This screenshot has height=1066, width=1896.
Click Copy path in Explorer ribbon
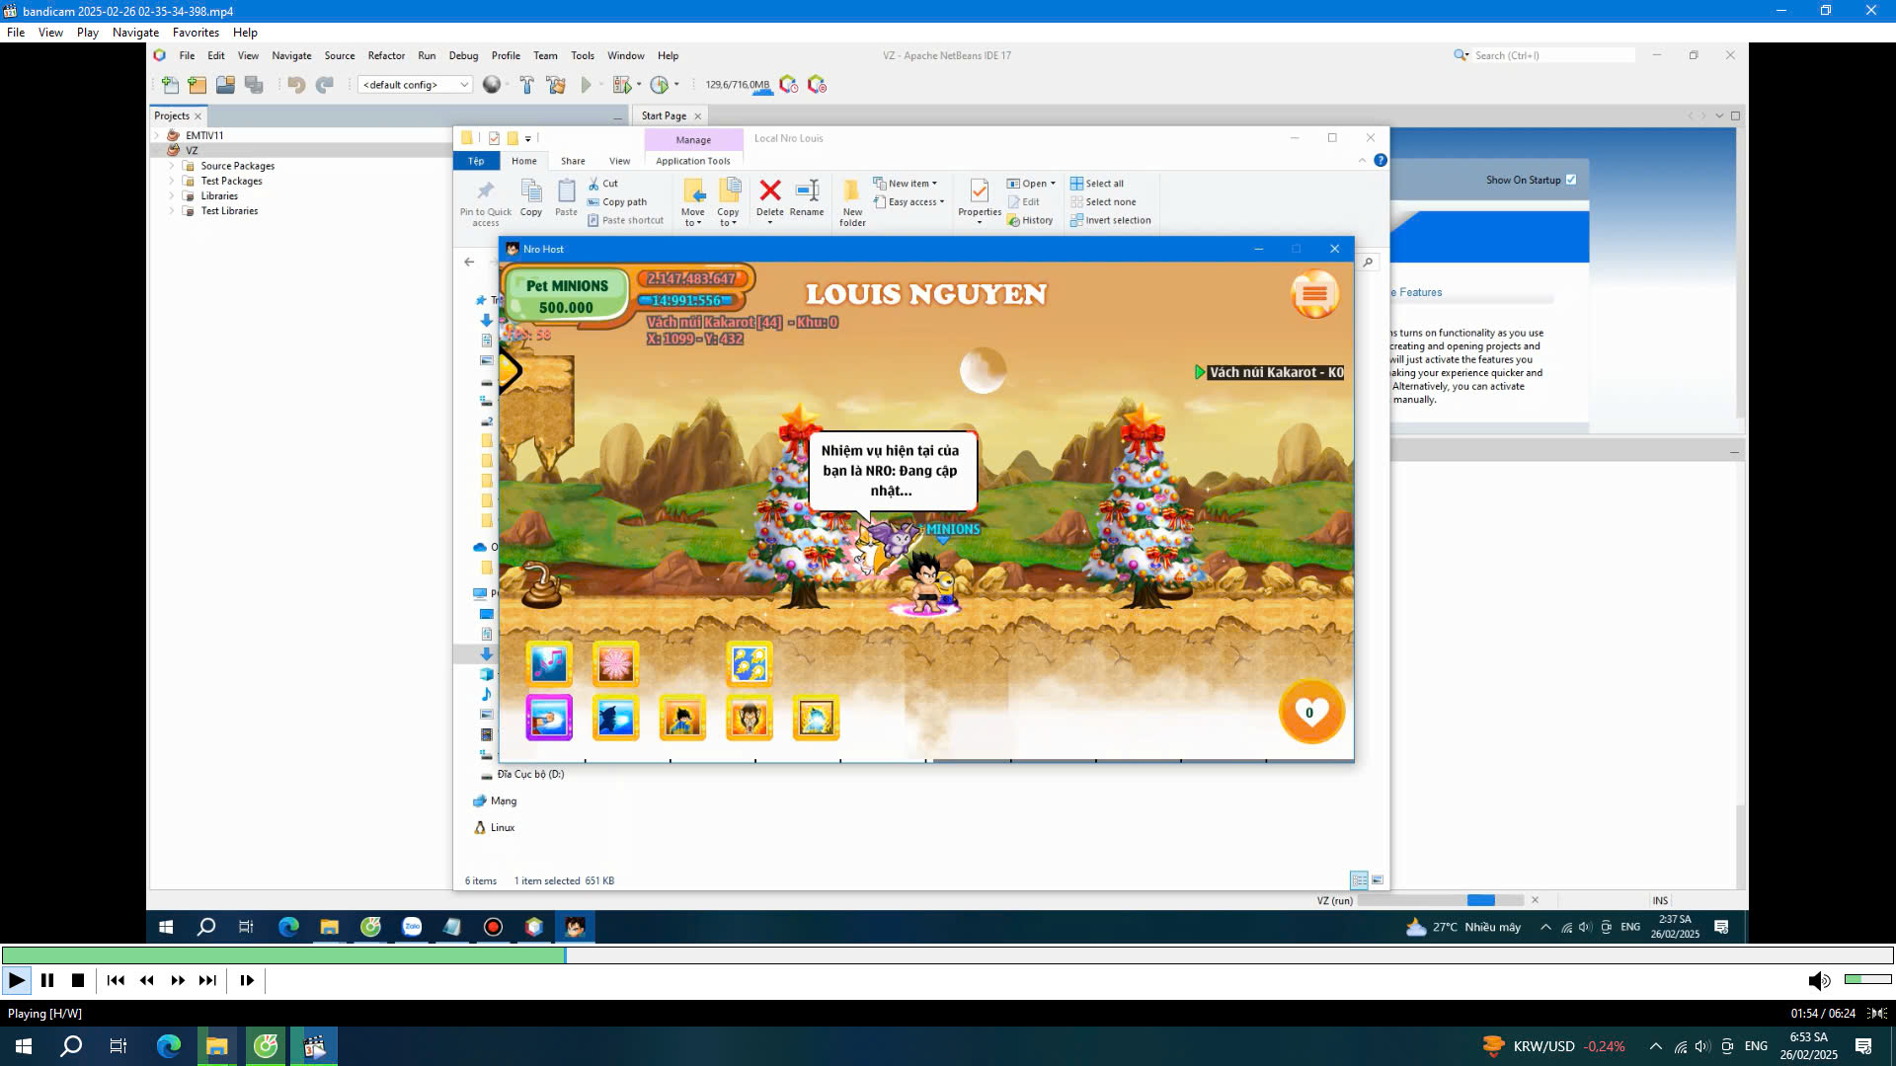617,202
